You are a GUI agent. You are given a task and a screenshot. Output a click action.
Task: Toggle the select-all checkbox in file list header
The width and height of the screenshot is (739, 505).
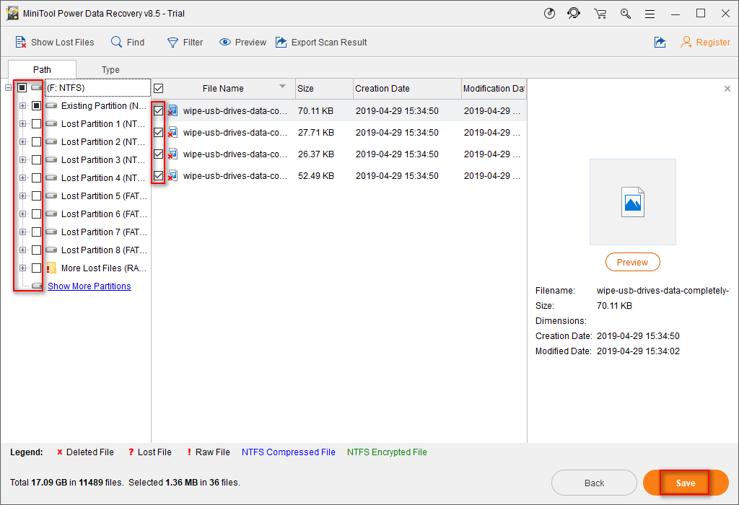(x=158, y=89)
